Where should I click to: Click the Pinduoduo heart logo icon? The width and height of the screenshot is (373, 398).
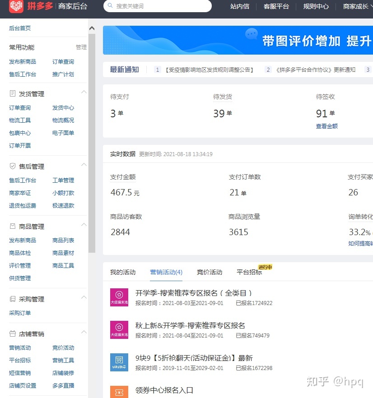click(x=16, y=6)
